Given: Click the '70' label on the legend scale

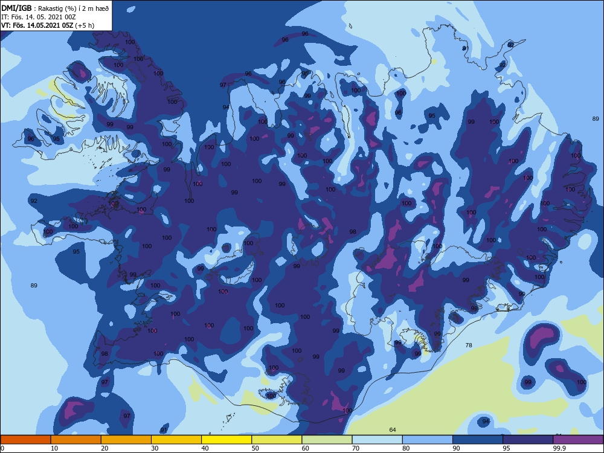Looking at the screenshot, I should (356, 448).
